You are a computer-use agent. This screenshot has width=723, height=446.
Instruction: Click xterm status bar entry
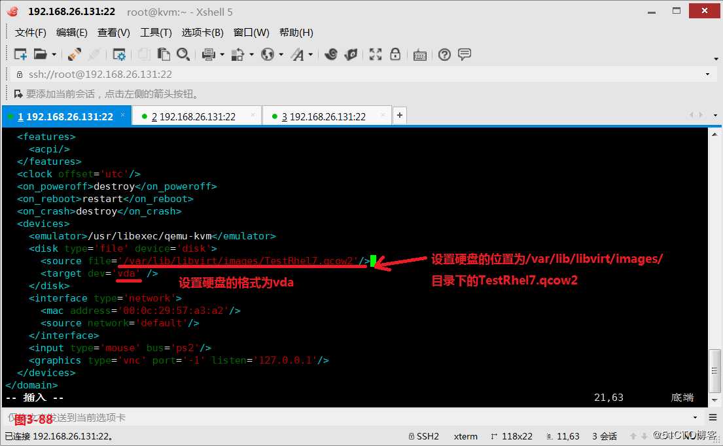(466, 436)
